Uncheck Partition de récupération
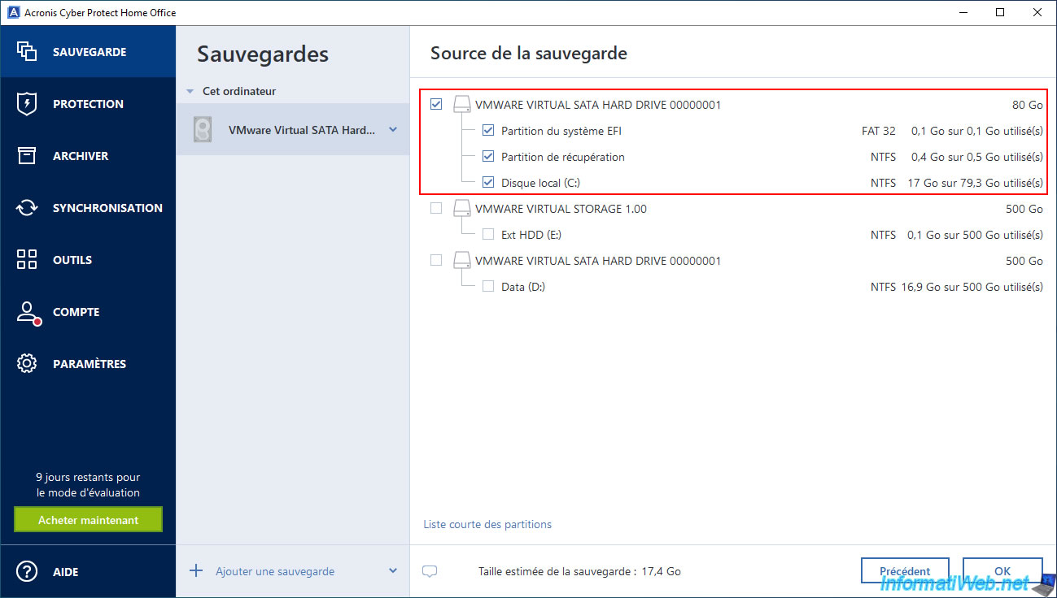Screen dimensions: 1057x598 [488, 156]
